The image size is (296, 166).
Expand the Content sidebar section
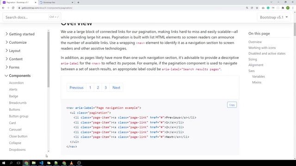coord(14,59)
